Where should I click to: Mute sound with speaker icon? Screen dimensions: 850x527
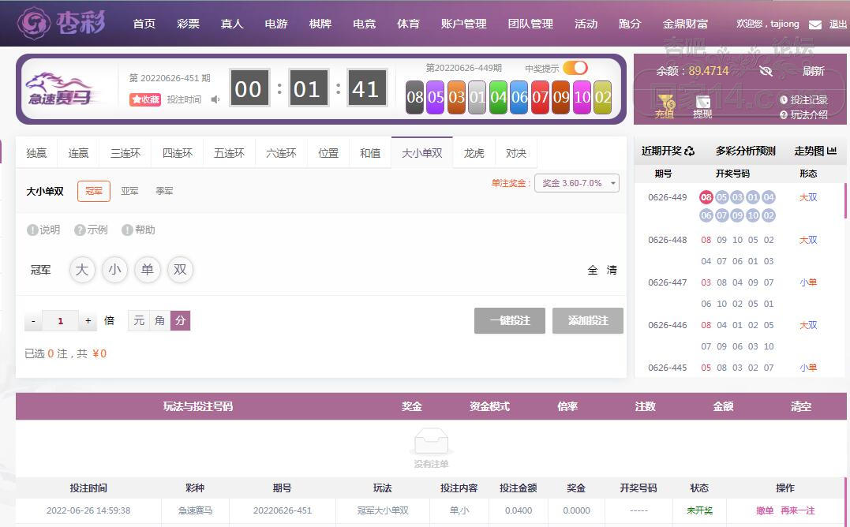pyautogui.click(x=215, y=99)
